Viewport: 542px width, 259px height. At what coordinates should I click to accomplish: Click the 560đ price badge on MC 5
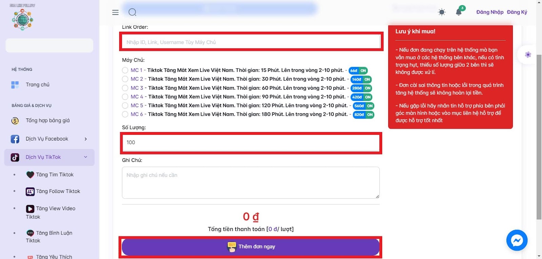[x=359, y=106]
